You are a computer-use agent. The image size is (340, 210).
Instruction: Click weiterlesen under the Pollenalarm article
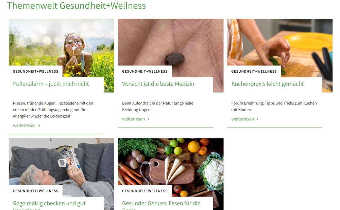[x=24, y=126]
